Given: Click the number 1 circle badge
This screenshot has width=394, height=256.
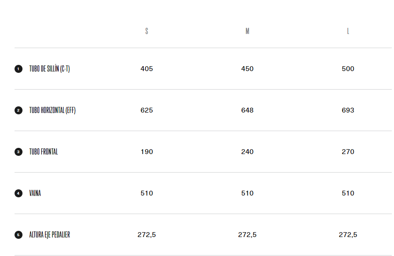Looking at the screenshot, I should 19,69.
